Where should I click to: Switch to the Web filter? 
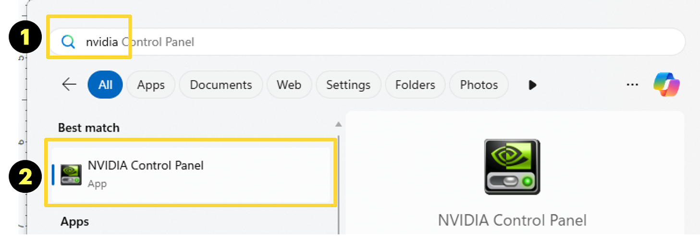[289, 85]
